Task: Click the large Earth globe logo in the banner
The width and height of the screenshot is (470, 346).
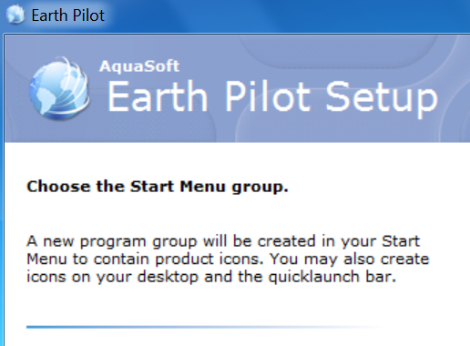Action: click(59, 88)
